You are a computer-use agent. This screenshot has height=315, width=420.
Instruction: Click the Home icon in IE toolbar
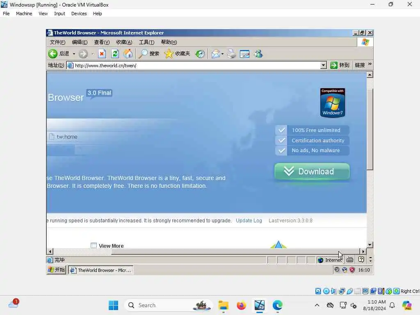point(128,54)
